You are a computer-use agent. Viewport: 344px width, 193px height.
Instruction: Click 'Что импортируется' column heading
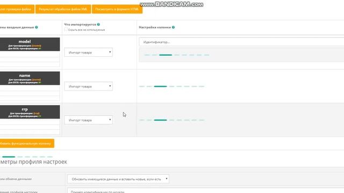tap(80, 25)
